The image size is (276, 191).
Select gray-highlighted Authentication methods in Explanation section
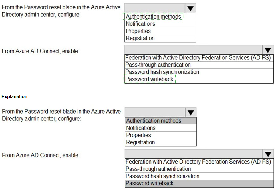(154, 121)
